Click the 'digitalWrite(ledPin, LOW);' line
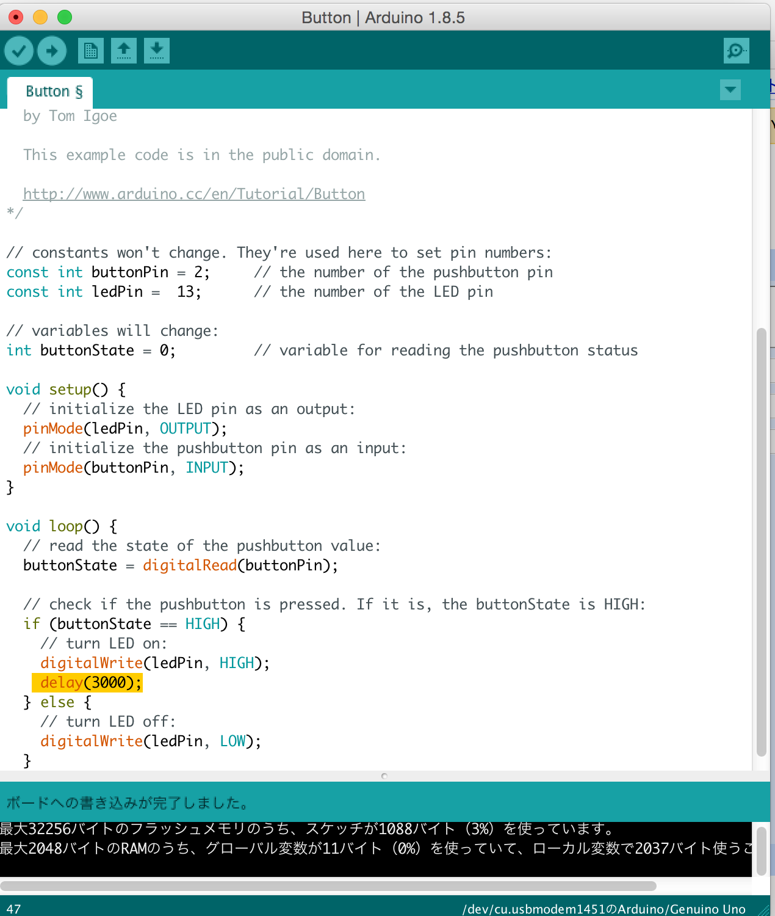This screenshot has height=916, width=775. (x=151, y=741)
